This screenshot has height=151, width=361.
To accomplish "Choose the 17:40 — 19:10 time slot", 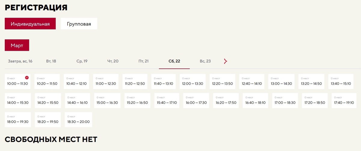I will click(x=344, y=101).
